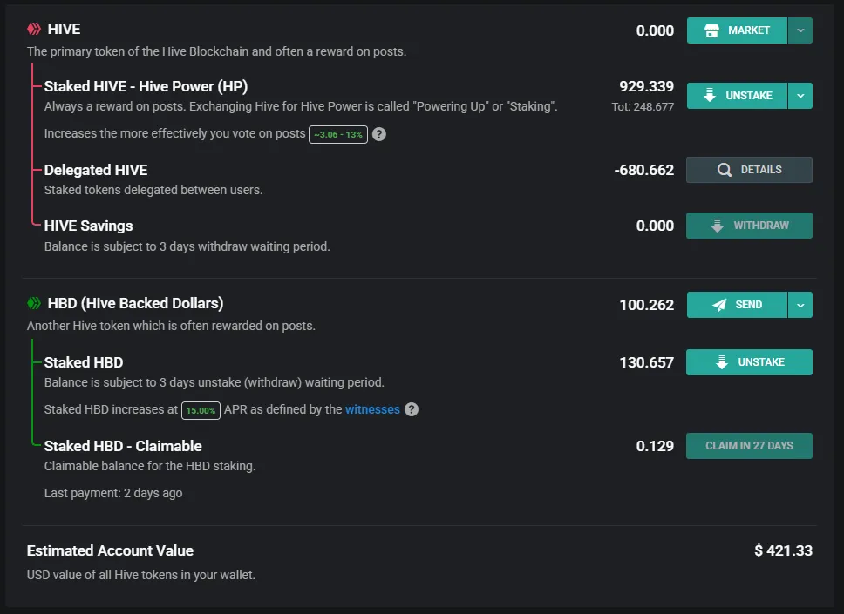Click Claim in 27 Days button
The image size is (844, 614).
(x=749, y=446)
